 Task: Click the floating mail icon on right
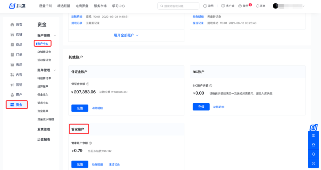pyautogui.click(x=313, y=145)
